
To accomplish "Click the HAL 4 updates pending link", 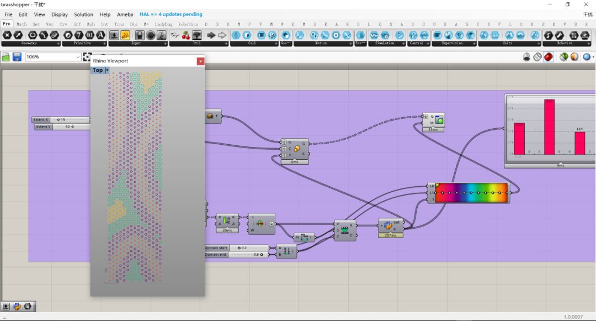I will [x=171, y=14].
